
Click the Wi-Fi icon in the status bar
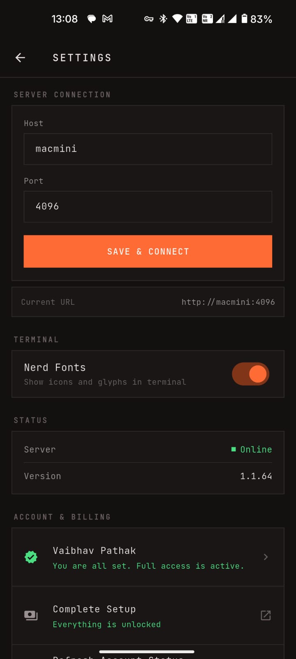(x=178, y=19)
